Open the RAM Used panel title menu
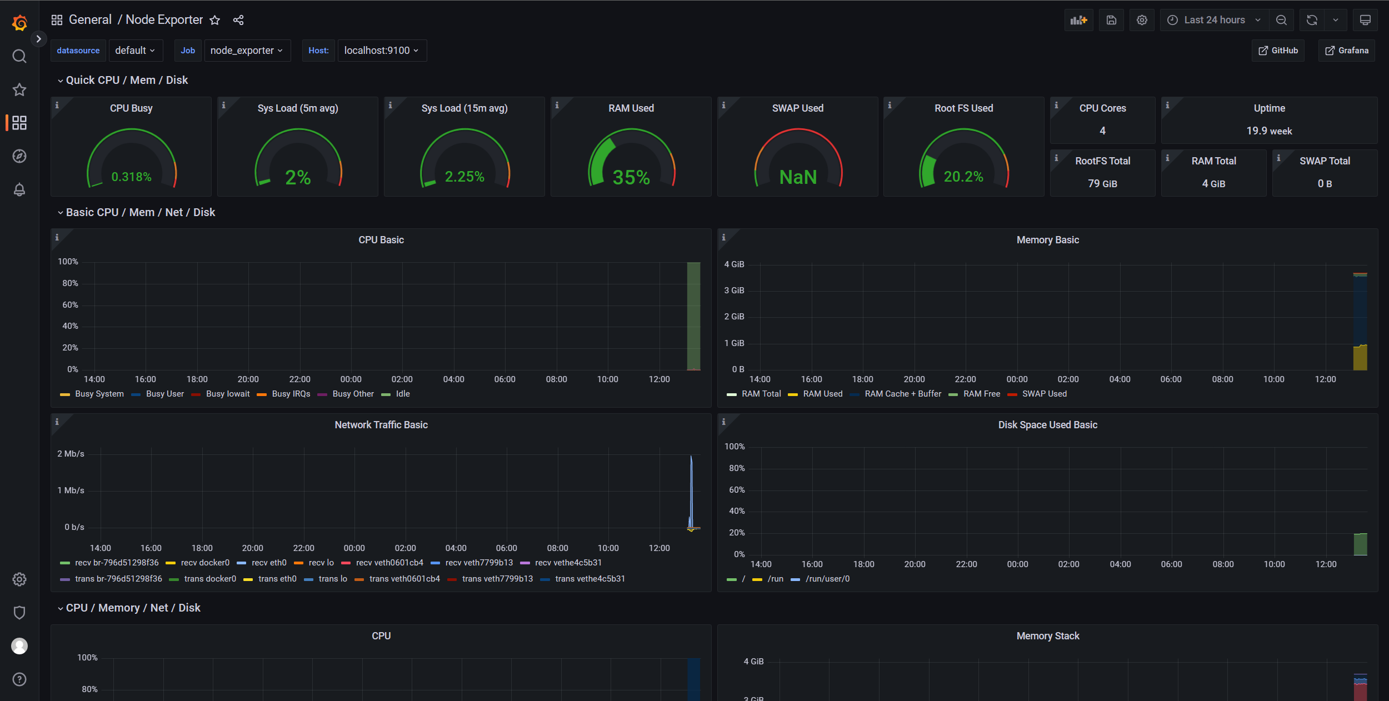1389x701 pixels. click(631, 108)
